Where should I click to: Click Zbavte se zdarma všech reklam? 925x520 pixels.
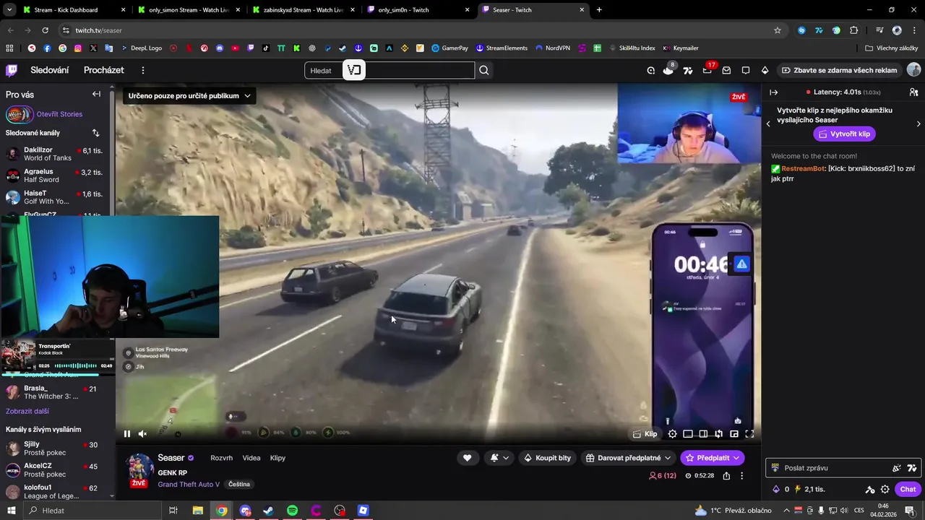(839, 70)
